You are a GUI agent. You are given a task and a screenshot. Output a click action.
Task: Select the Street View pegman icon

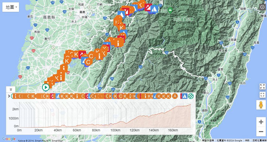(261, 105)
